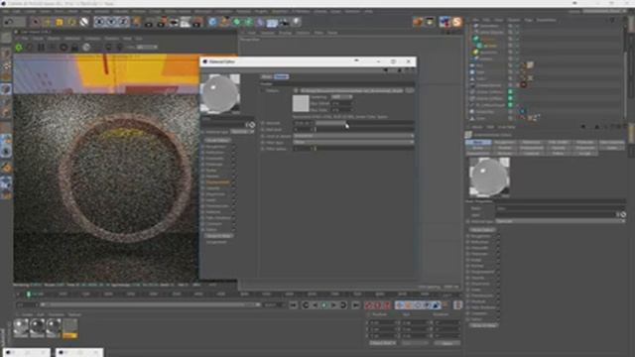
Task: Open the viewport Display menu
Action: [285, 33]
